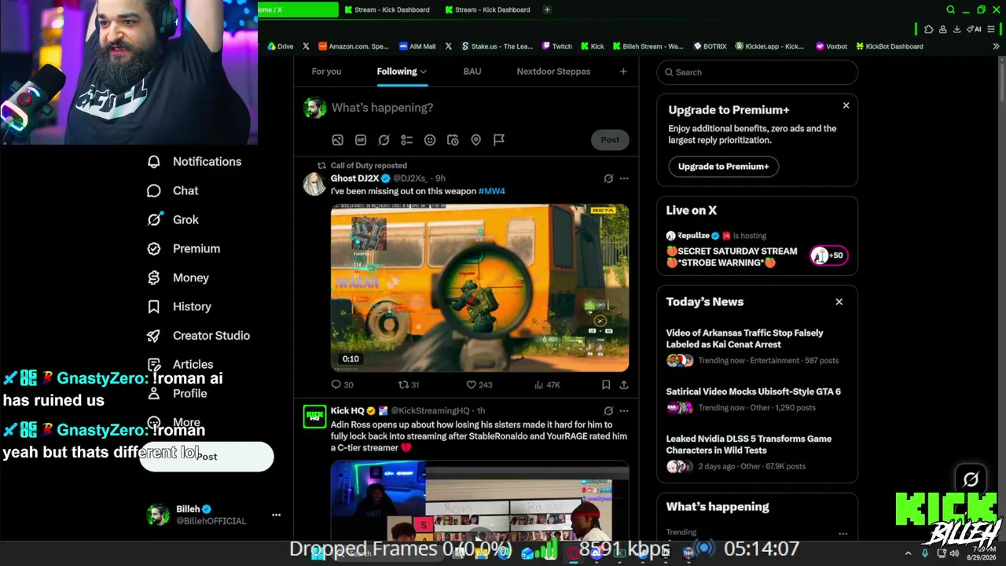1006x566 pixels.
Task: Open Chat in the X sidebar
Action: [173, 190]
